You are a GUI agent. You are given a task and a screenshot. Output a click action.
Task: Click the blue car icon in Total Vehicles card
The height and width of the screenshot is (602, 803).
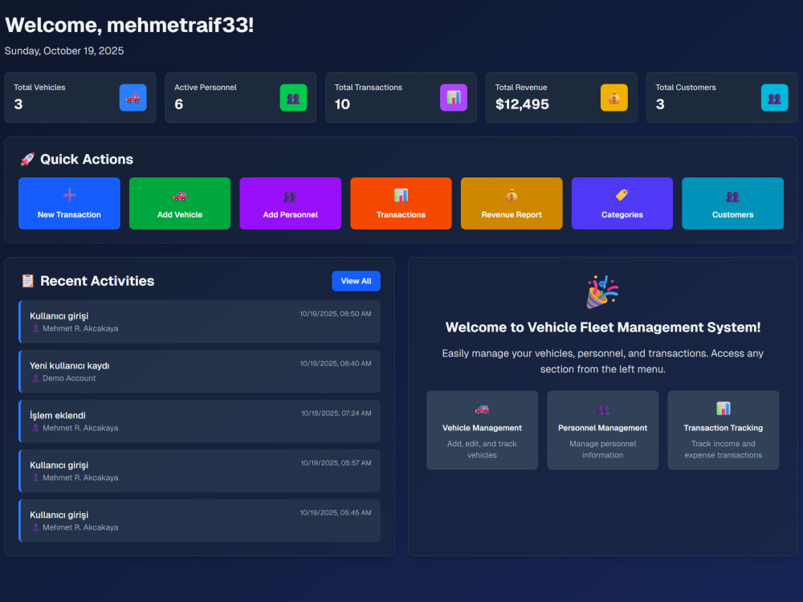coord(132,97)
